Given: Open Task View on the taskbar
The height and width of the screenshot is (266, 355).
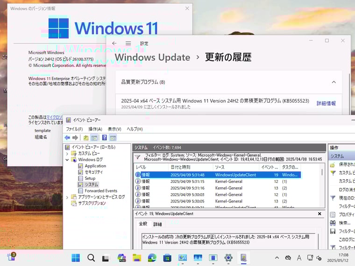Looking at the screenshot, I should pos(105,258).
